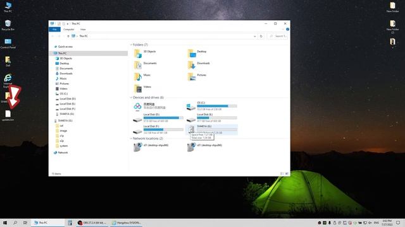Click the ENG language indicator
Viewport: 405px width, 227px height.
coord(377,223)
